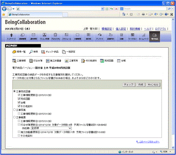Open ヘルプ link

coord(148,29)
